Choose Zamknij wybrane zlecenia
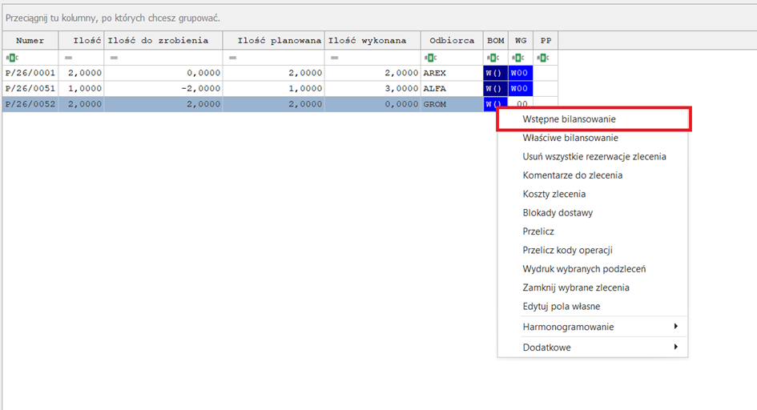The width and height of the screenshot is (757, 410). 575,287
